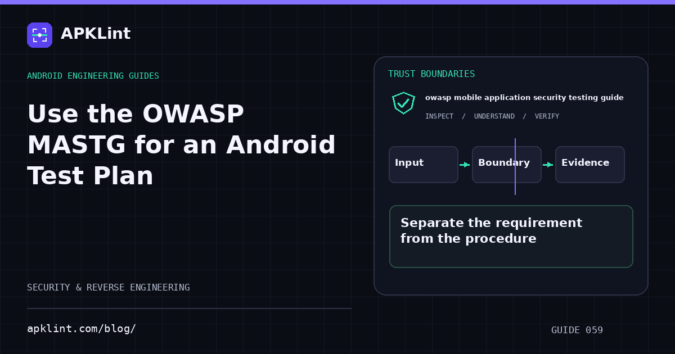Click the Separate the requirement callout box
This screenshot has height=354, width=675.
click(511, 237)
